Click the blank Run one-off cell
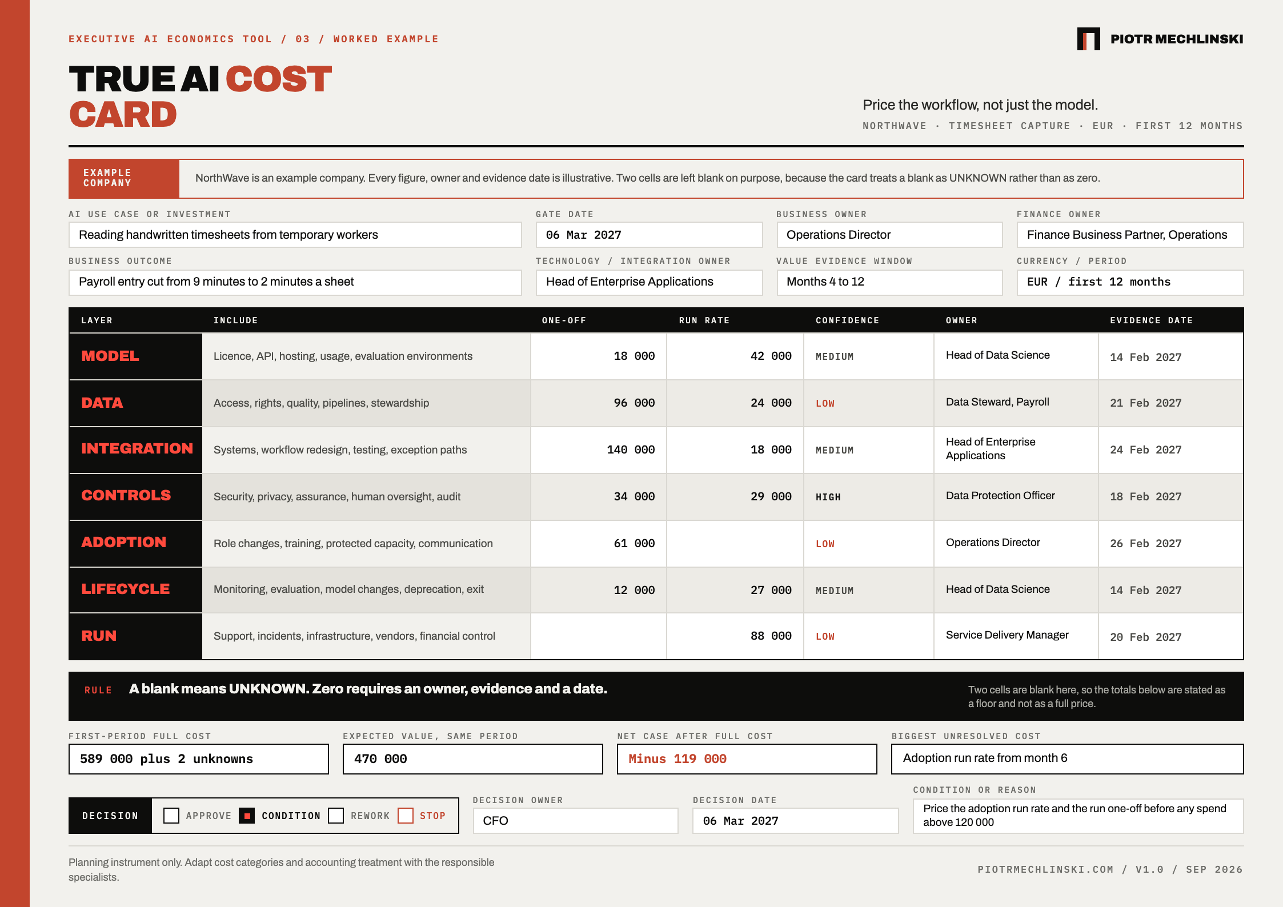The height and width of the screenshot is (907, 1283). tap(598, 636)
